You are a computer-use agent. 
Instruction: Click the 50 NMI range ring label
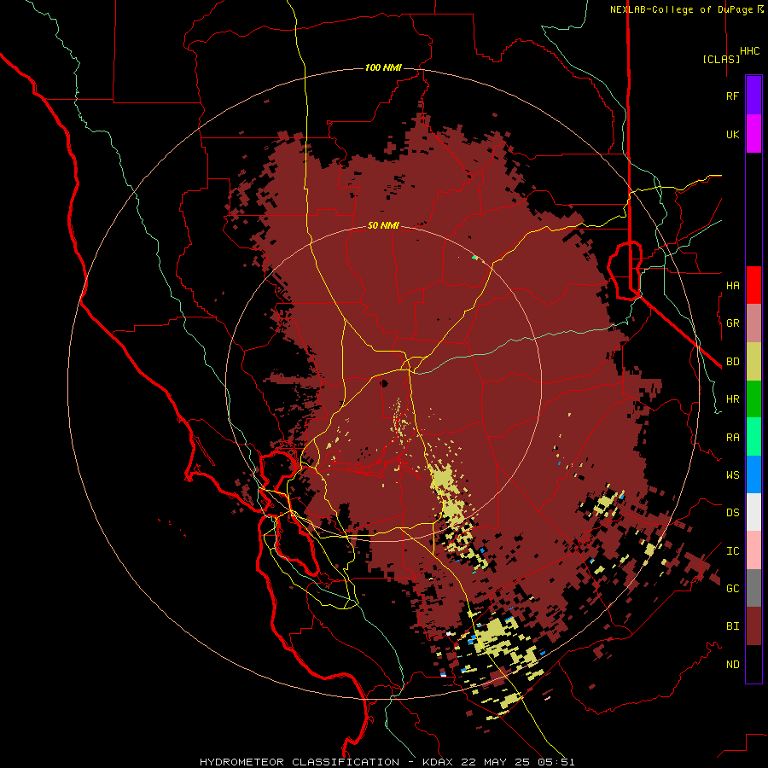(x=383, y=225)
